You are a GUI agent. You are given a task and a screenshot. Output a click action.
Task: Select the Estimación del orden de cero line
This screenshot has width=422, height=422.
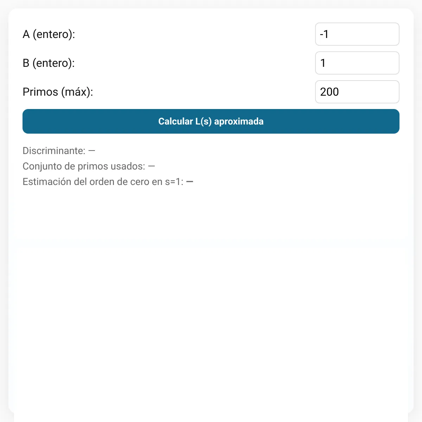click(108, 182)
